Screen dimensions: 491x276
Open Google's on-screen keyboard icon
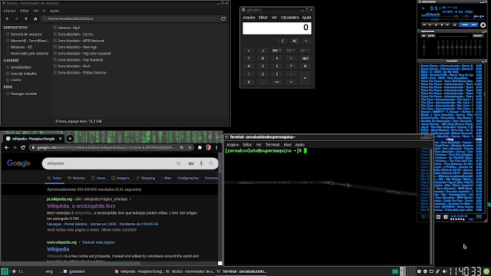pyautogui.click(x=191, y=163)
